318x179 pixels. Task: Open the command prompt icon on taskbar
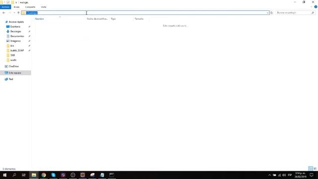pos(112,175)
